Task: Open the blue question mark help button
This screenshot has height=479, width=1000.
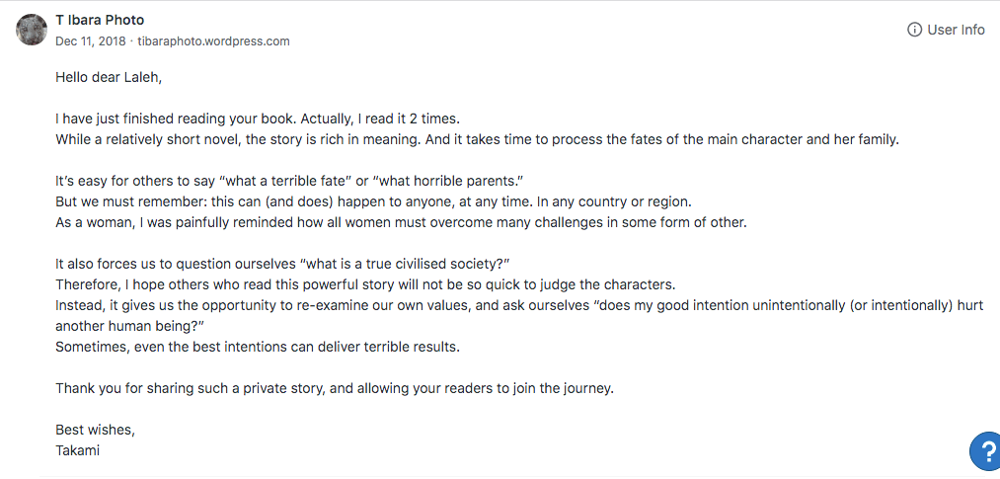Action: point(984,450)
